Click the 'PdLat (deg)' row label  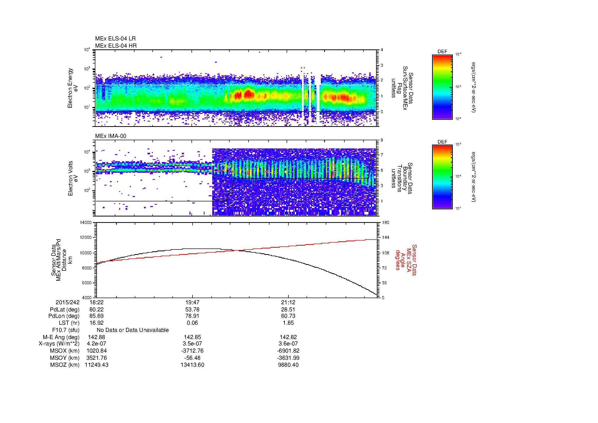(65, 310)
